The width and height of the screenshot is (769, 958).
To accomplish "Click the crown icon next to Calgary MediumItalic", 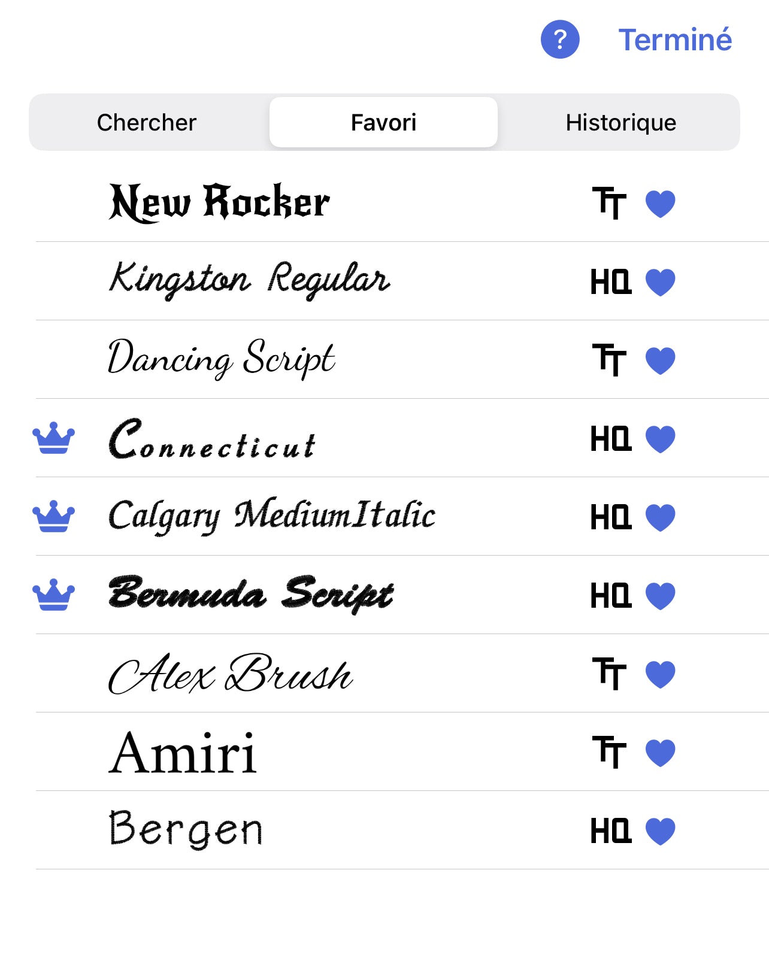I will pyautogui.click(x=54, y=516).
